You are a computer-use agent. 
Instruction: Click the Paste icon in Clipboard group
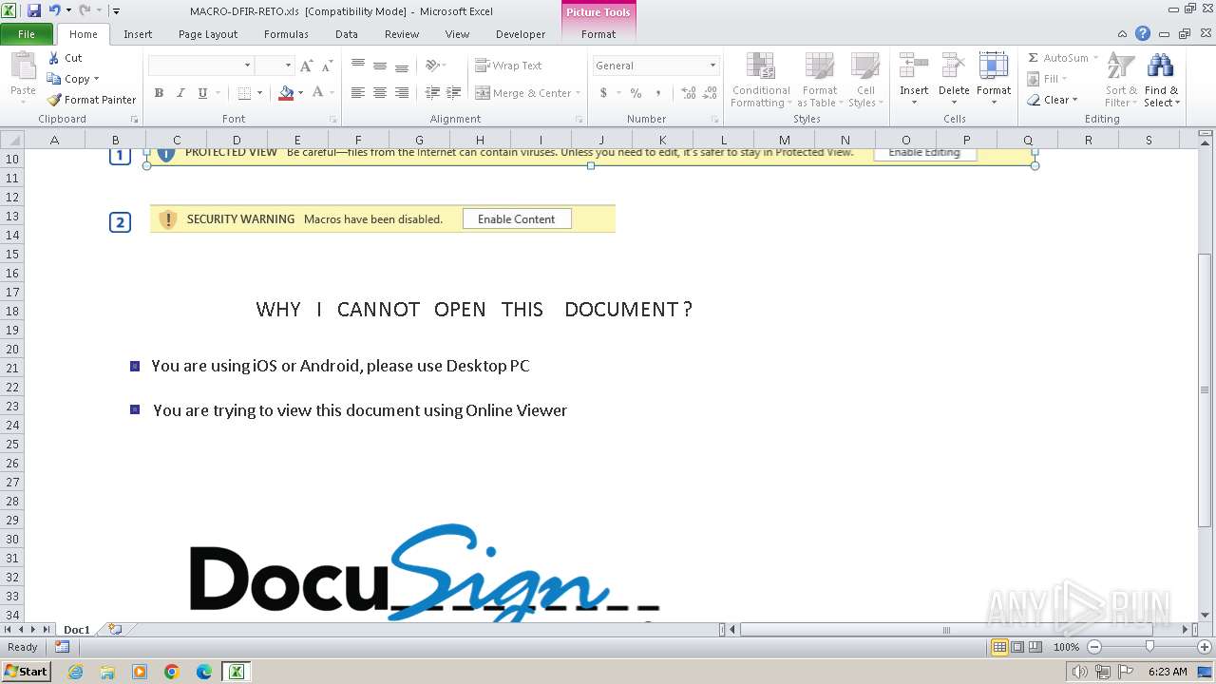tap(23, 66)
